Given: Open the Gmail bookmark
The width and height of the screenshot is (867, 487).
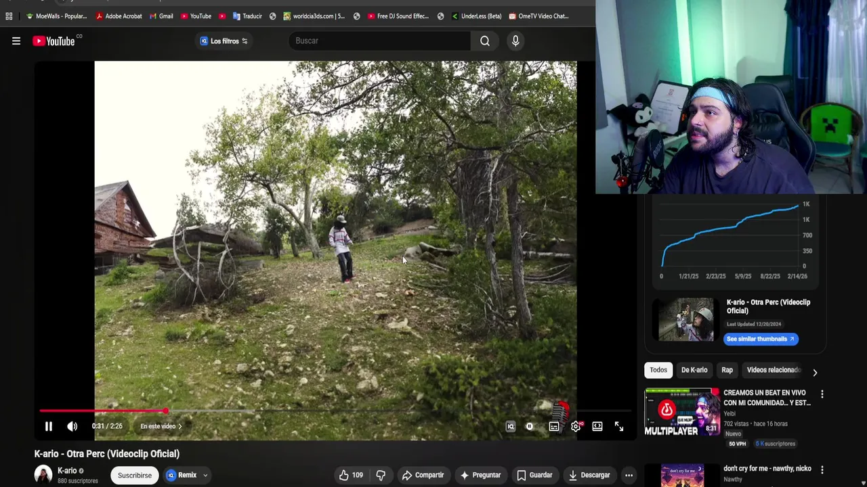Looking at the screenshot, I should [x=161, y=16].
